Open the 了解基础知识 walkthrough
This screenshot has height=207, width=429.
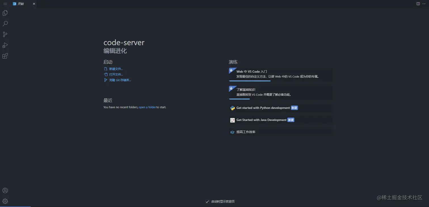pyautogui.click(x=281, y=92)
